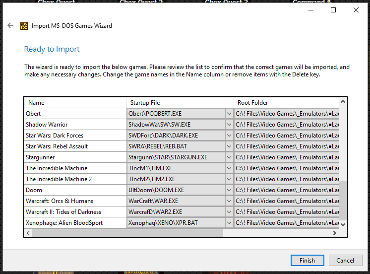370x274 pixels.
Task: Click the WarCraft\WAR.EXE startup field
Action: (176, 201)
